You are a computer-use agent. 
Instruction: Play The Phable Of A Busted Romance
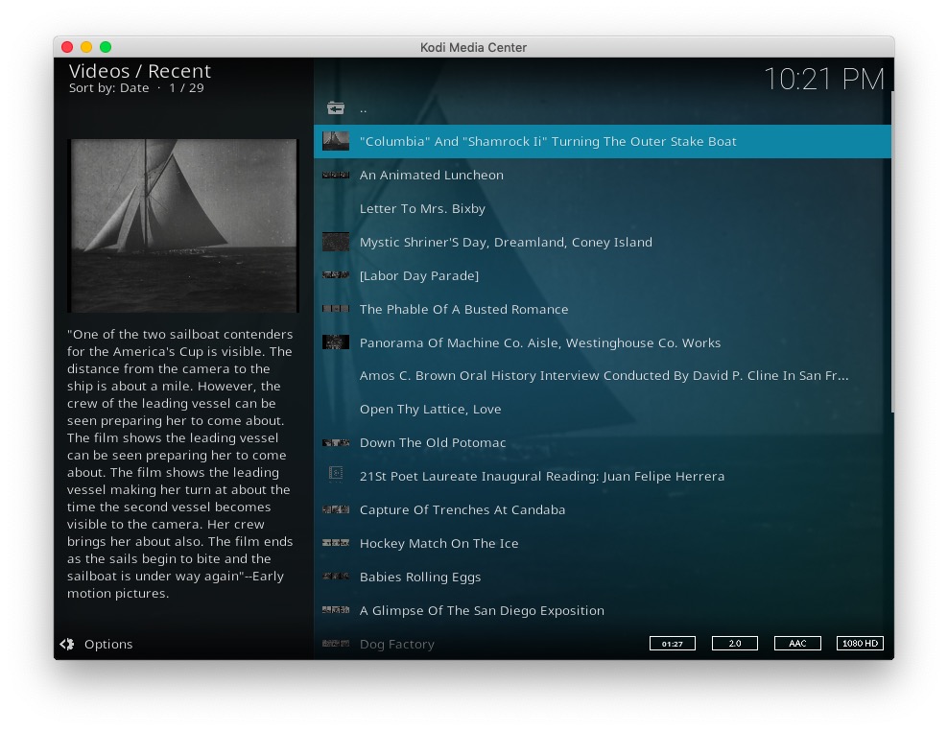(x=463, y=309)
